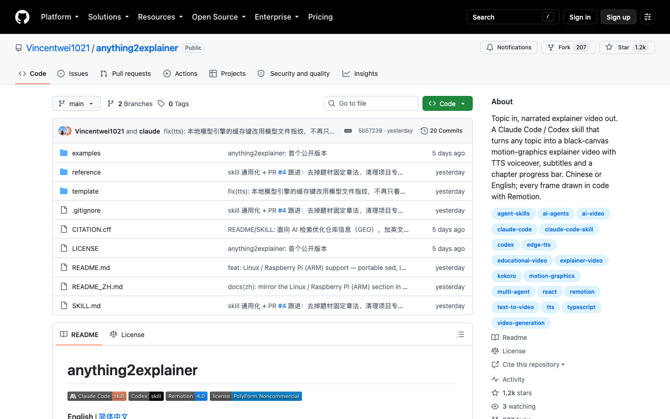Open the SKILL.md file
The image size is (670, 419).
tap(86, 306)
